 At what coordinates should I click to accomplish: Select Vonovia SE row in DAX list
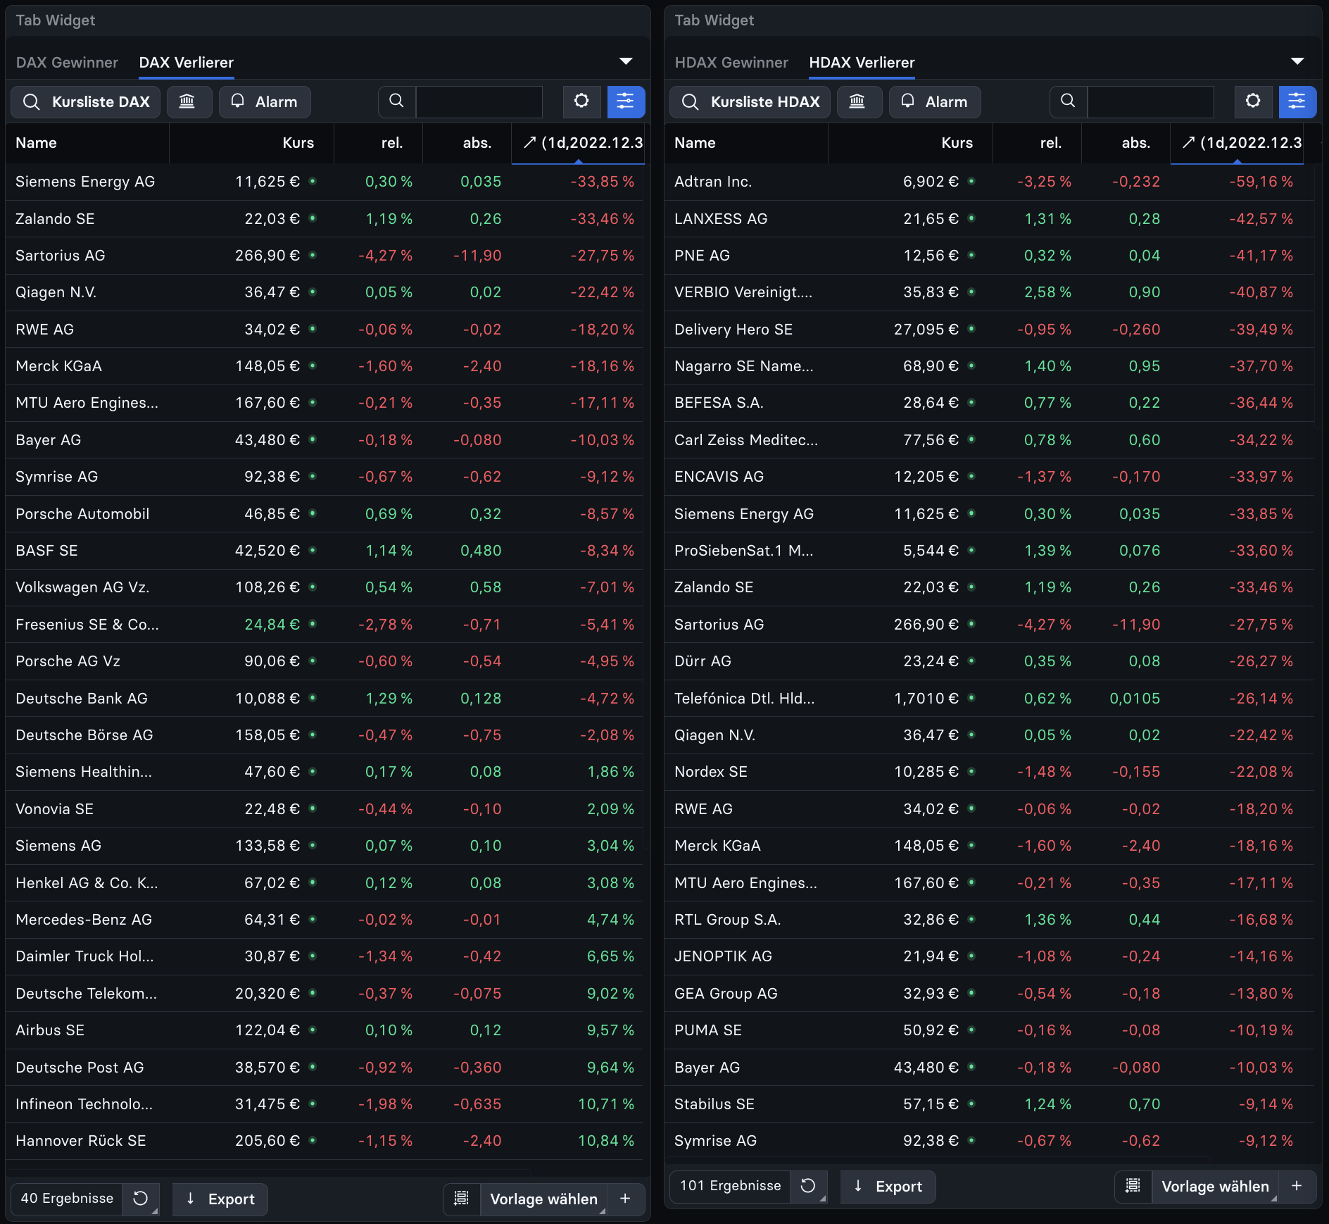(x=325, y=809)
